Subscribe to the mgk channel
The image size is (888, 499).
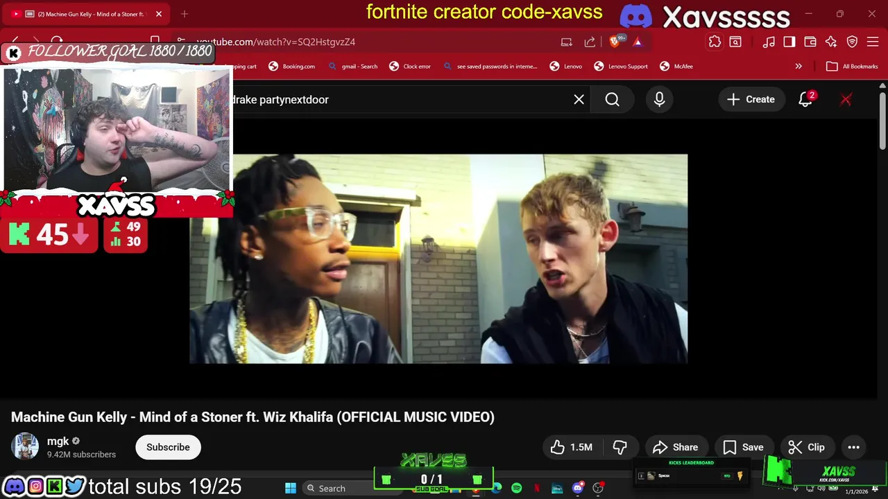point(168,447)
